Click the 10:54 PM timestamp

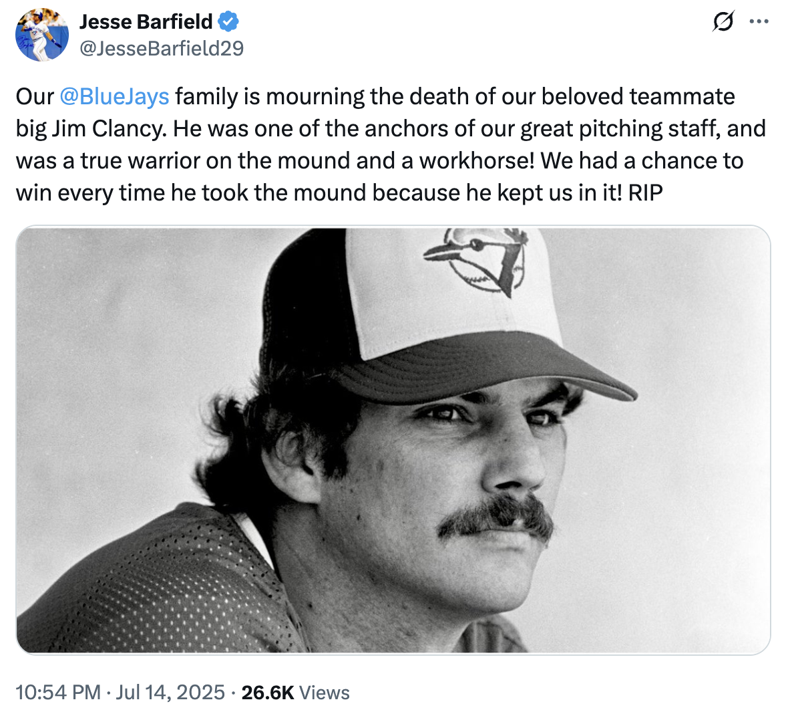[x=58, y=693]
